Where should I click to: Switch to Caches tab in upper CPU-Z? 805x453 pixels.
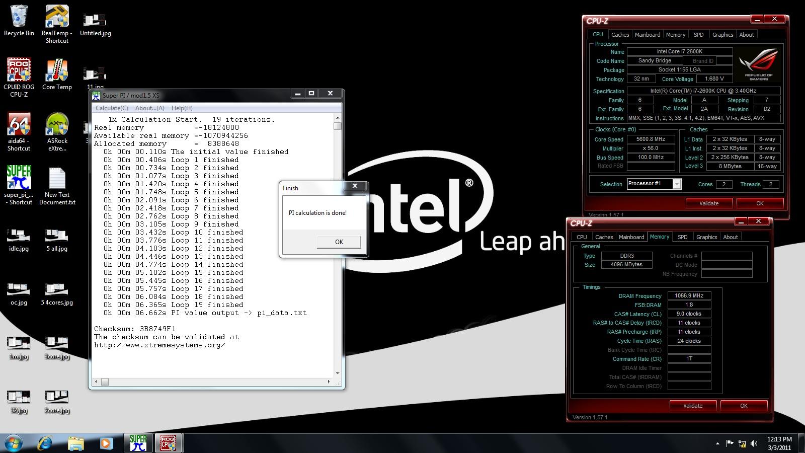620,35
